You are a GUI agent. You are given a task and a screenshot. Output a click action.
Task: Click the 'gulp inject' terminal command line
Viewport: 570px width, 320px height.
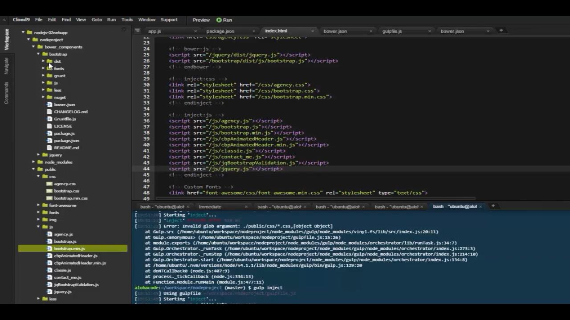208,288
